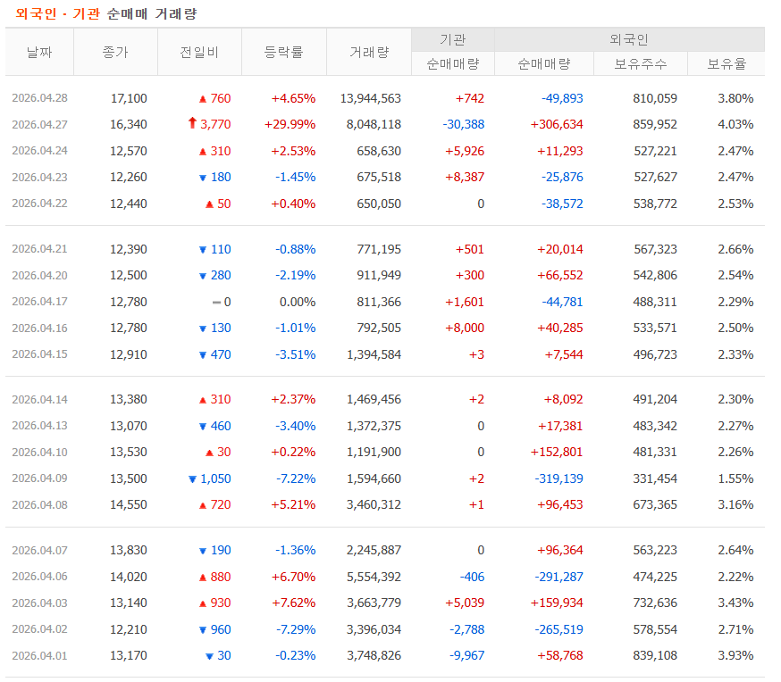This screenshot has height=682, width=781.
Task: Click the 외국인 · 기관 순매매 거래량 title
Action: 106,14
